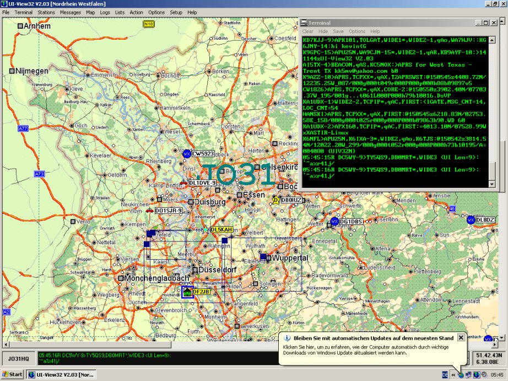508x381 pixels.
Task: Click the automatic updates balloon headline
Action: (x=374, y=338)
